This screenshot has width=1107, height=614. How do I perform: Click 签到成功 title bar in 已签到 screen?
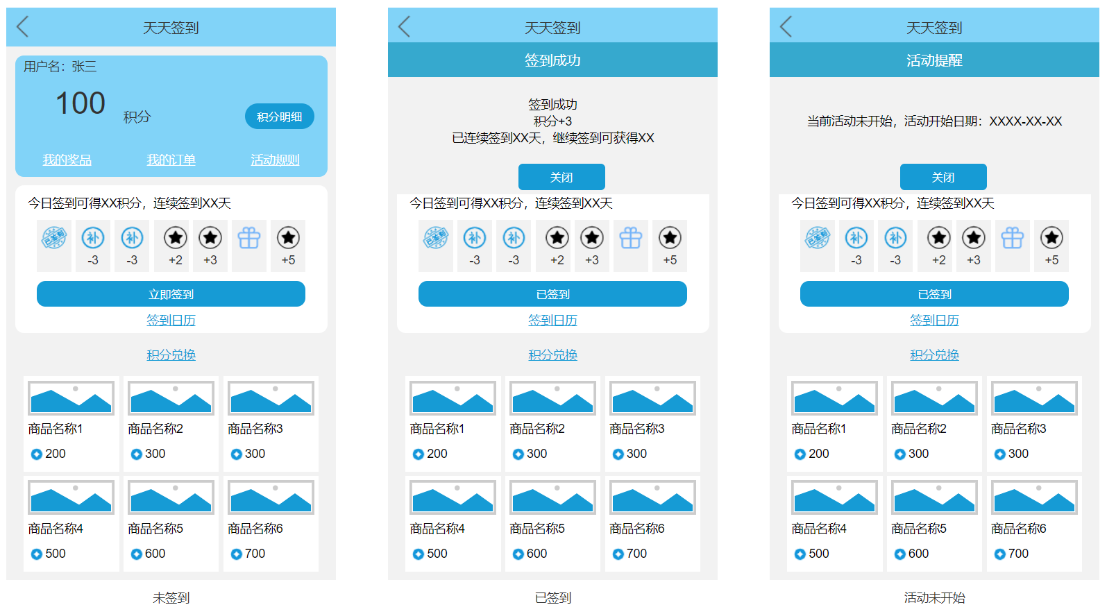pyautogui.click(x=552, y=60)
